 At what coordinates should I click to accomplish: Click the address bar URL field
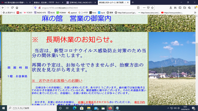click(x=88, y=8)
